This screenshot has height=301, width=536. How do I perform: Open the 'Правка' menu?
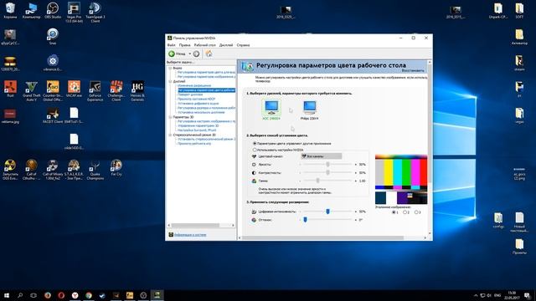click(184, 45)
